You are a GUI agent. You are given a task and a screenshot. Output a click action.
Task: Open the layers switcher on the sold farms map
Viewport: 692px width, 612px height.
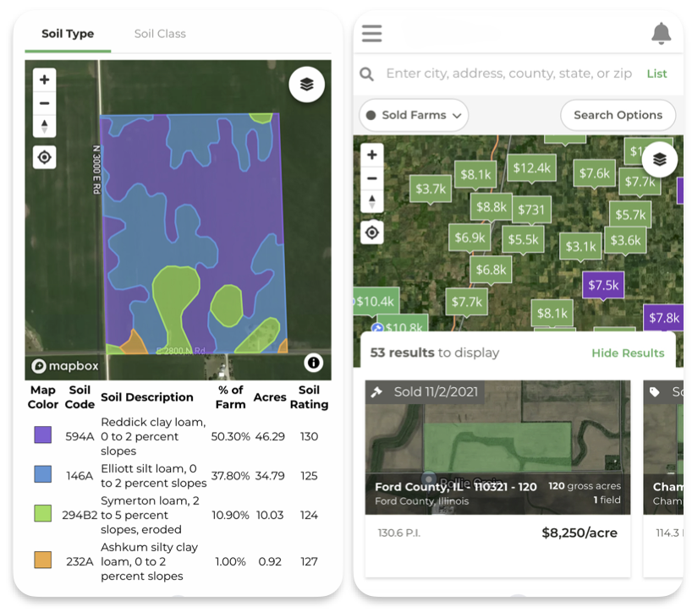(659, 159)
